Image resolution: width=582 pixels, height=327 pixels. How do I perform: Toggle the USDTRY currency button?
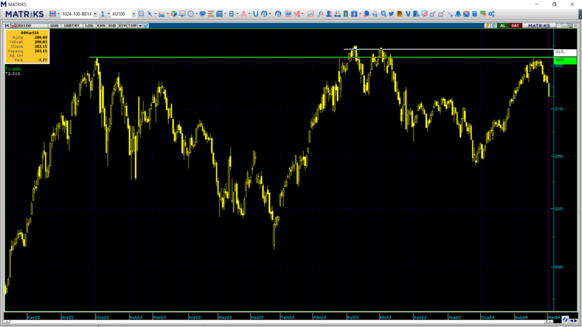pos(72,26)
